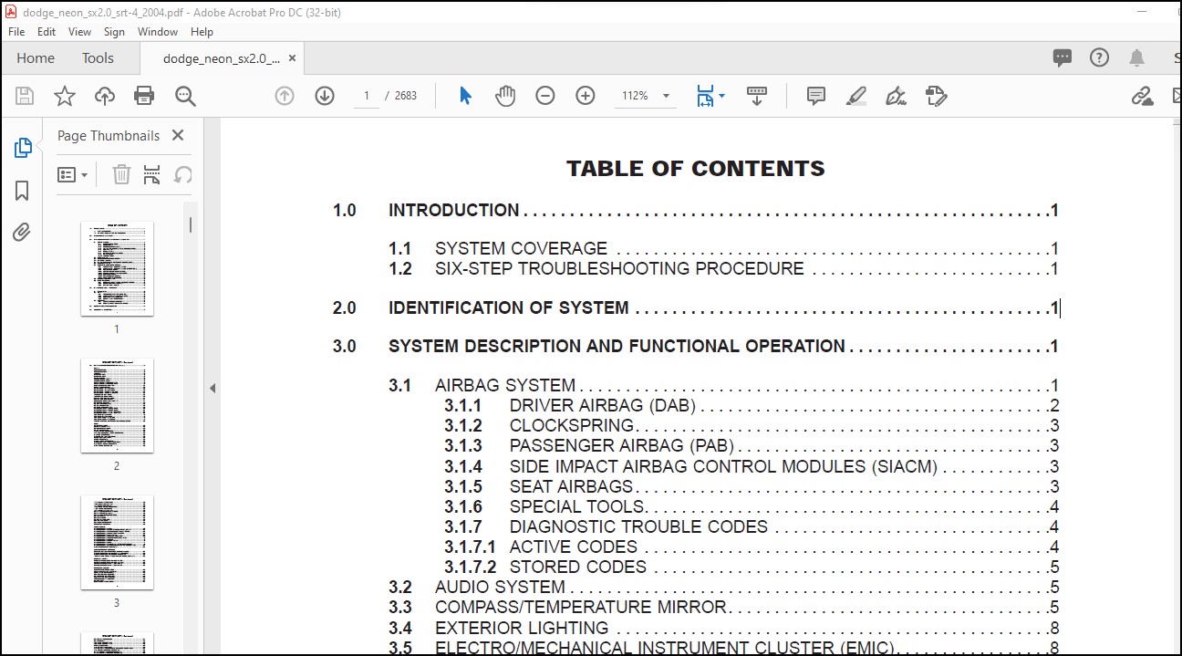This screenshot has width=1182, height=656.
Task: Open the zoom level dropdown arrow
Action: point(666,96)
